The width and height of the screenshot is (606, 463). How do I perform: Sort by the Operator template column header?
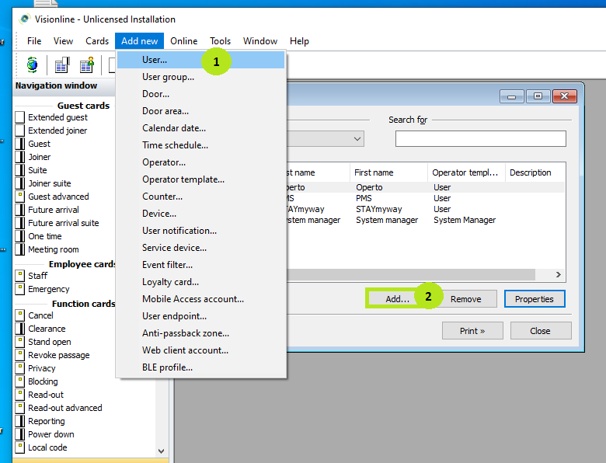(465, 172)
